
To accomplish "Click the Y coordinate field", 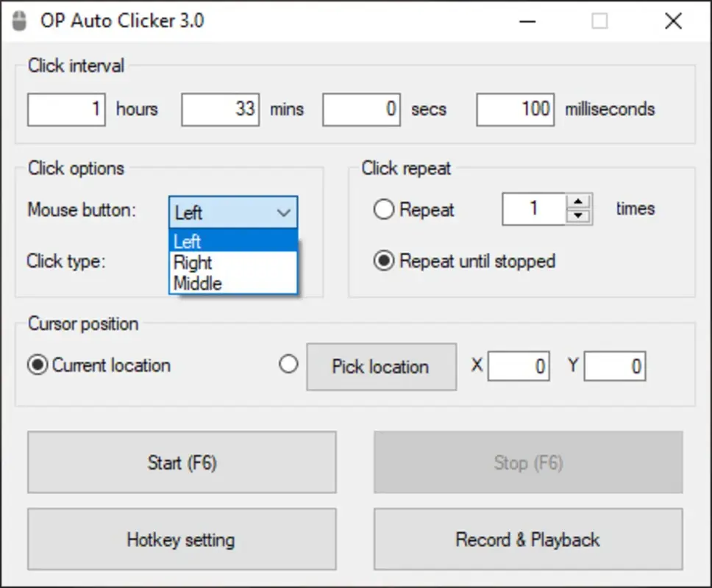I will (x=615, y=366).
